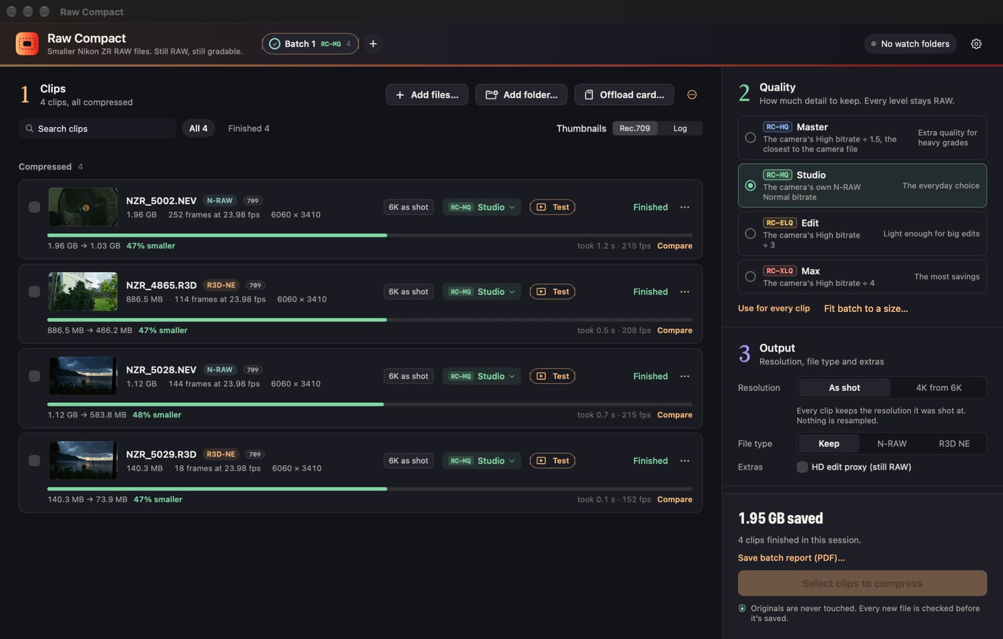The width and height of the screenshot is (1003, 639).
Task: Set file type to R3D NE
Action: coord(954,444)
